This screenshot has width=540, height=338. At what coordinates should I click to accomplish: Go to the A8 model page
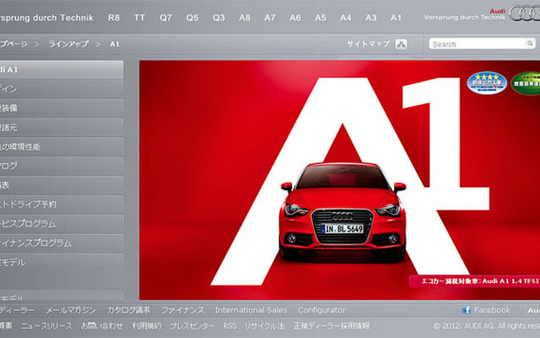coord(245,18)
